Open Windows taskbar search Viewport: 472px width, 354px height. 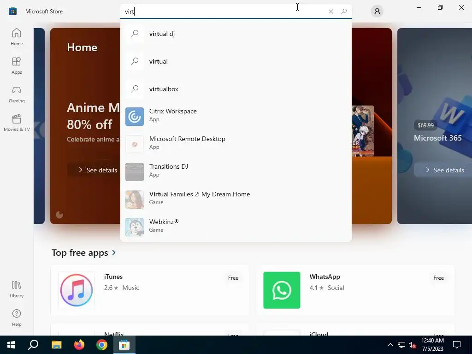point(33,345)
